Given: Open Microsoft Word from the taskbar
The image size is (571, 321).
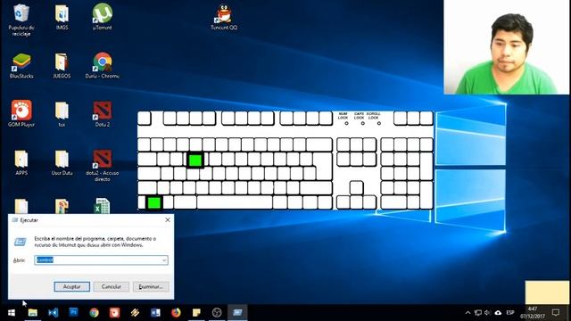Looking at the screenshot, I should (x=155, y=313).
